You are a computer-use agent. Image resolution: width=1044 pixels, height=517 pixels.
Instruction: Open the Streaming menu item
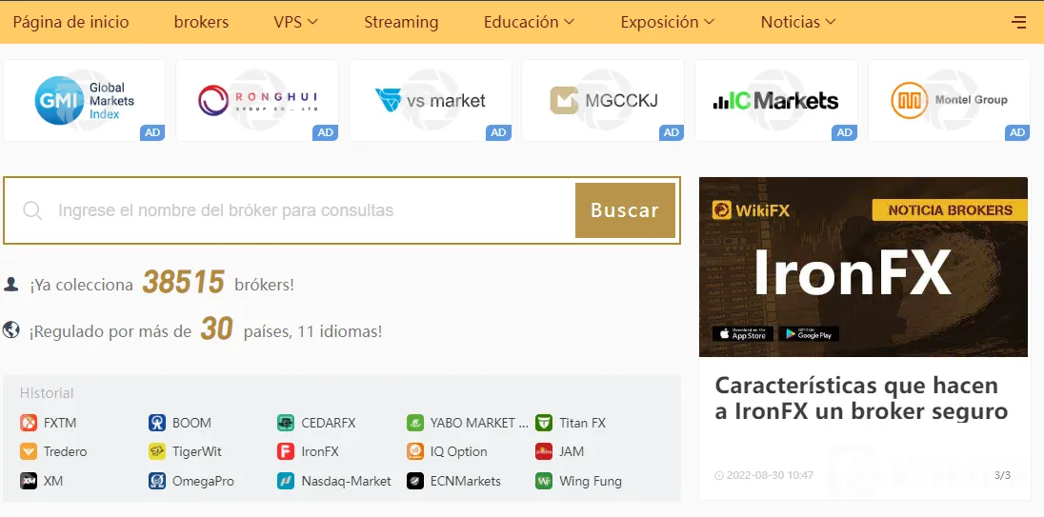401,22
